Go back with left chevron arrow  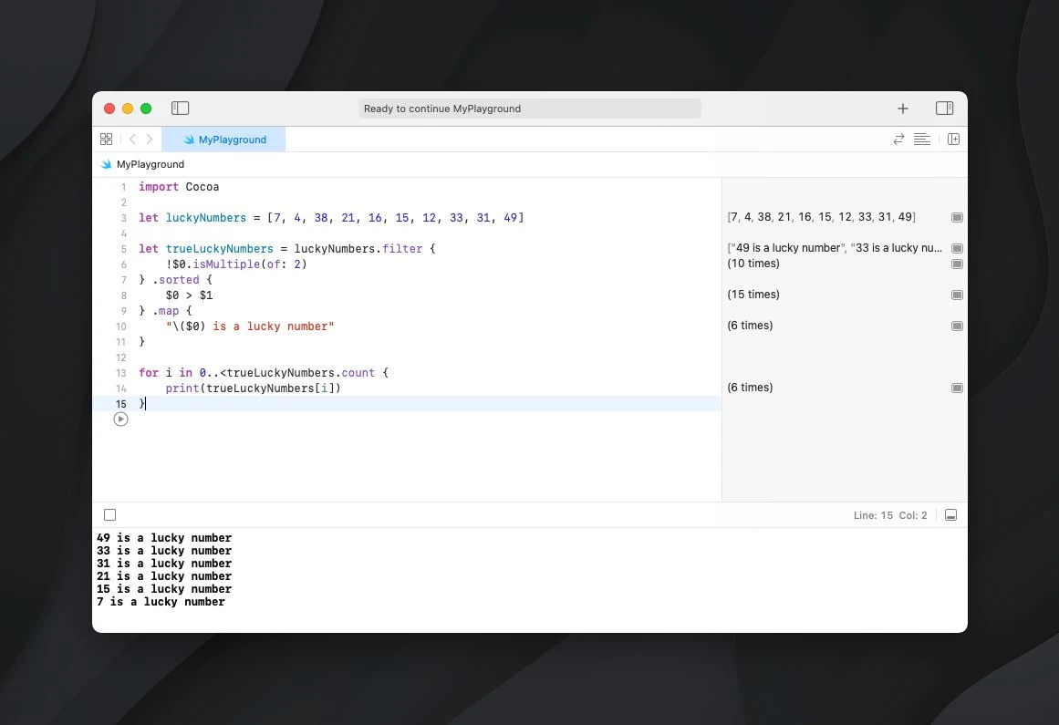coord(132,140)
